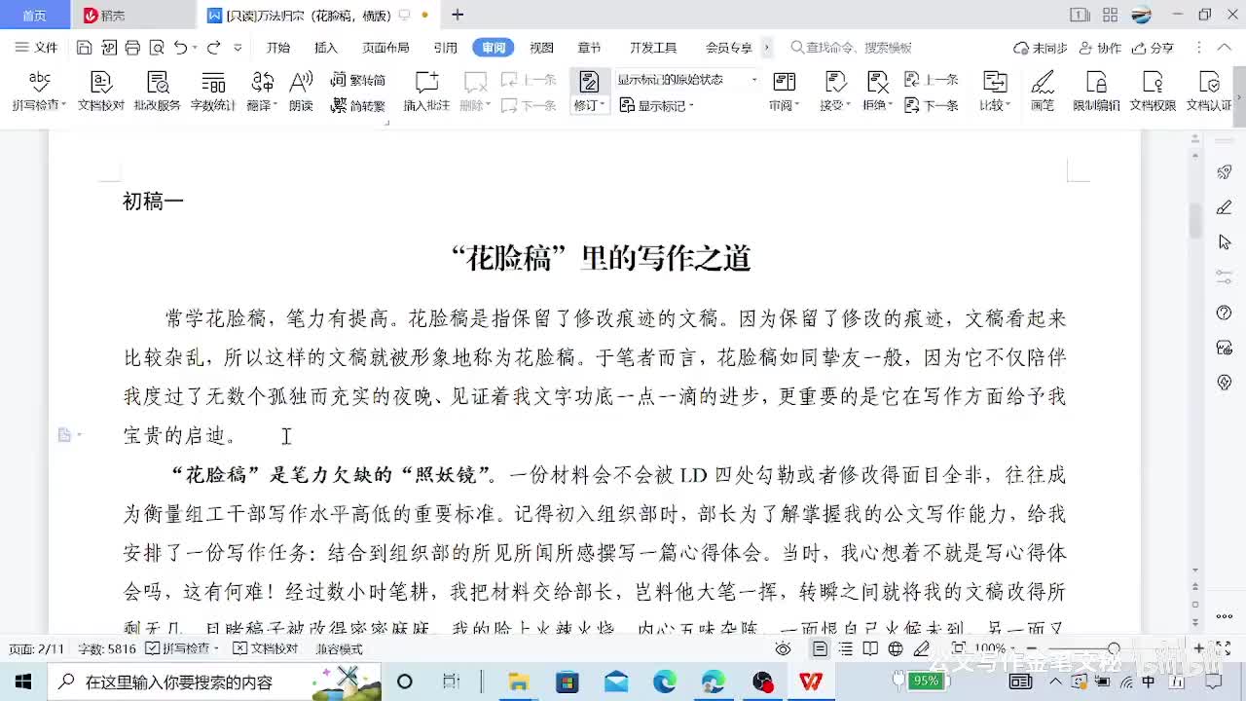Select the arrow selection tool in right sidebar

click(x=1225, y=242)
